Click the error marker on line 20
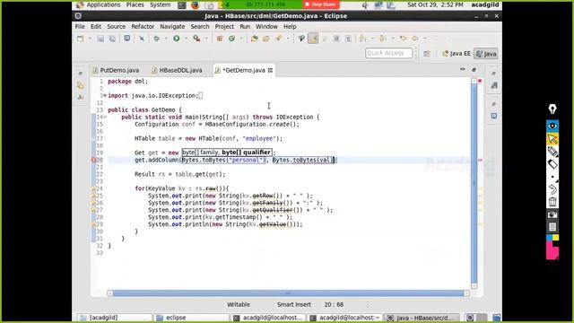The image size is (574, 323). 93,160
